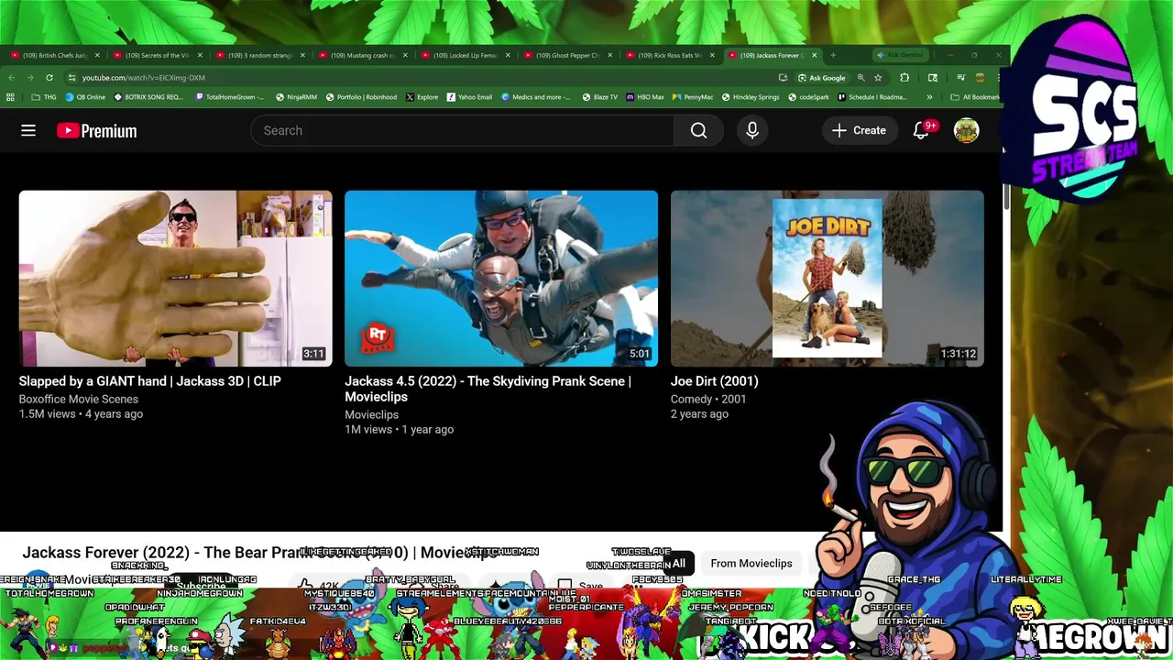The width and height of the screenshot is (1173, 660).
Task: Close the British Chefs Judge tab
Action: (97, 55)
